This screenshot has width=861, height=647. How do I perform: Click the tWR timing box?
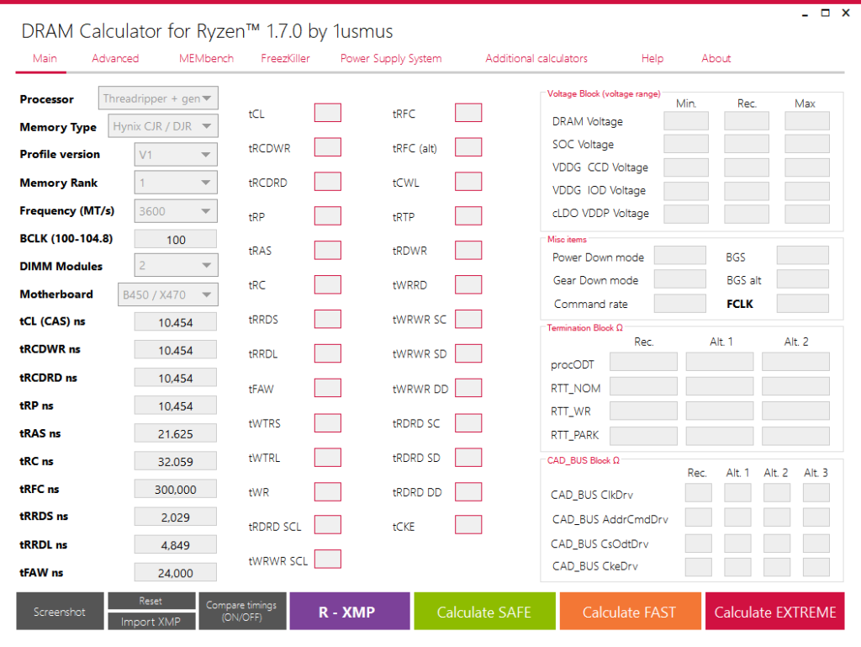tap(328, 491)
